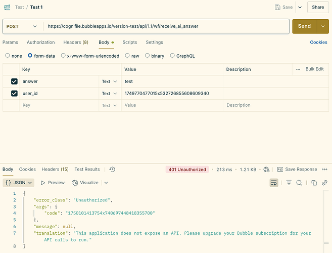Open the Text type dropdown for user_id
332x253 pixels.
pos(109,94)
